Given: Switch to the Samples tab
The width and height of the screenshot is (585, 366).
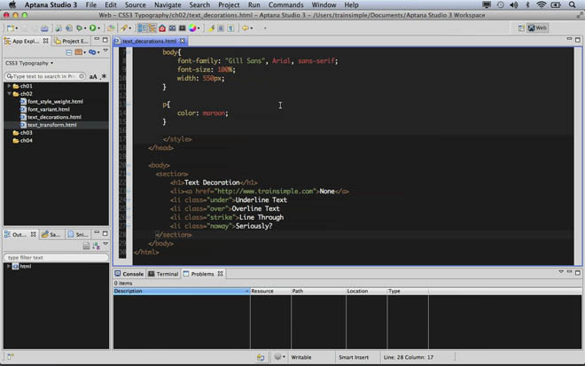Looking at the screenshot, I should pyautogui.click(x=51, y=234).
